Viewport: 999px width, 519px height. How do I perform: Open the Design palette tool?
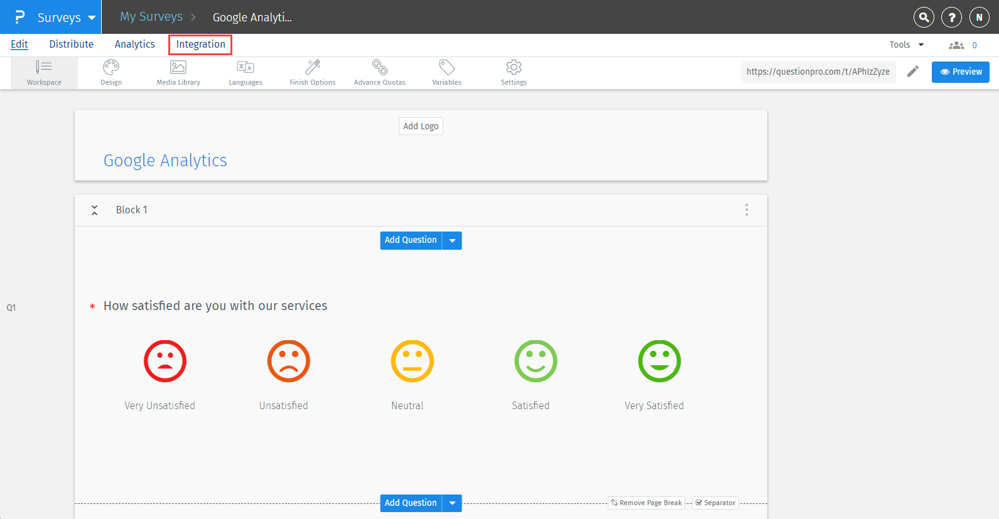[111, 73]
